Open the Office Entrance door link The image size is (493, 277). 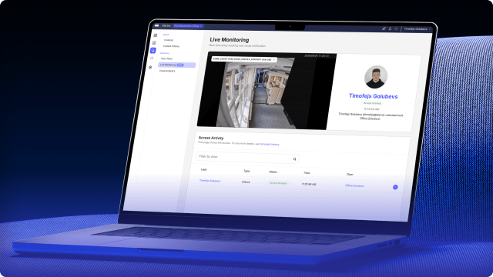pos(354,185)
